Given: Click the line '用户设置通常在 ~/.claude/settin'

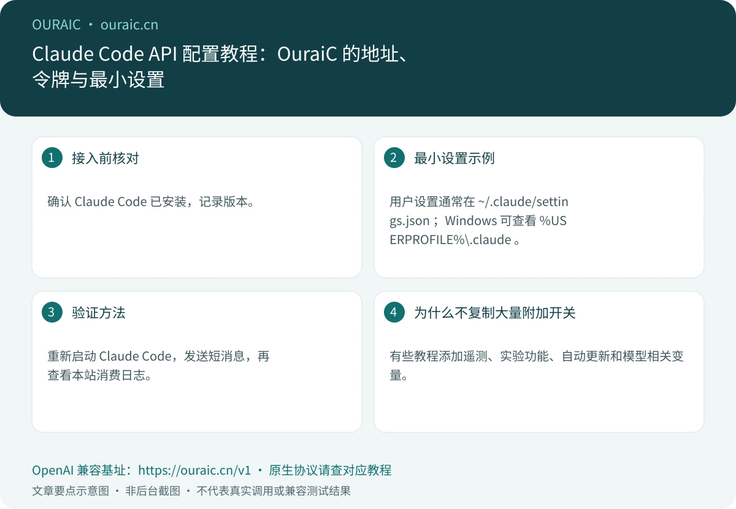Looking at the screenshot, I should click(479, 202).
